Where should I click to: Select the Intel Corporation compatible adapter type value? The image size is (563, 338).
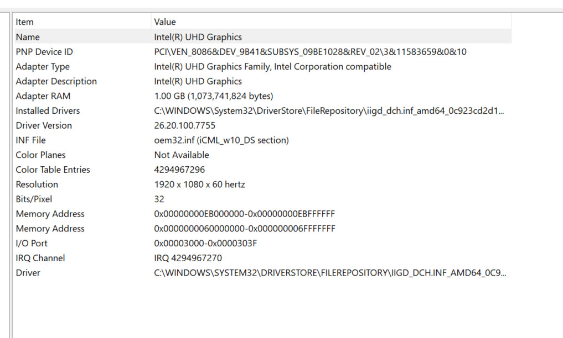[272, 67]
